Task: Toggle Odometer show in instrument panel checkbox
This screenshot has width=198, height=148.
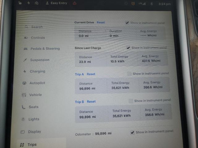Action: [x=132, y=132]
